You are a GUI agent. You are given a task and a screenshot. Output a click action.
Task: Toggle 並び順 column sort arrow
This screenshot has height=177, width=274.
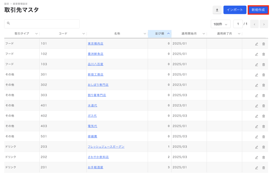coord(168,33)
